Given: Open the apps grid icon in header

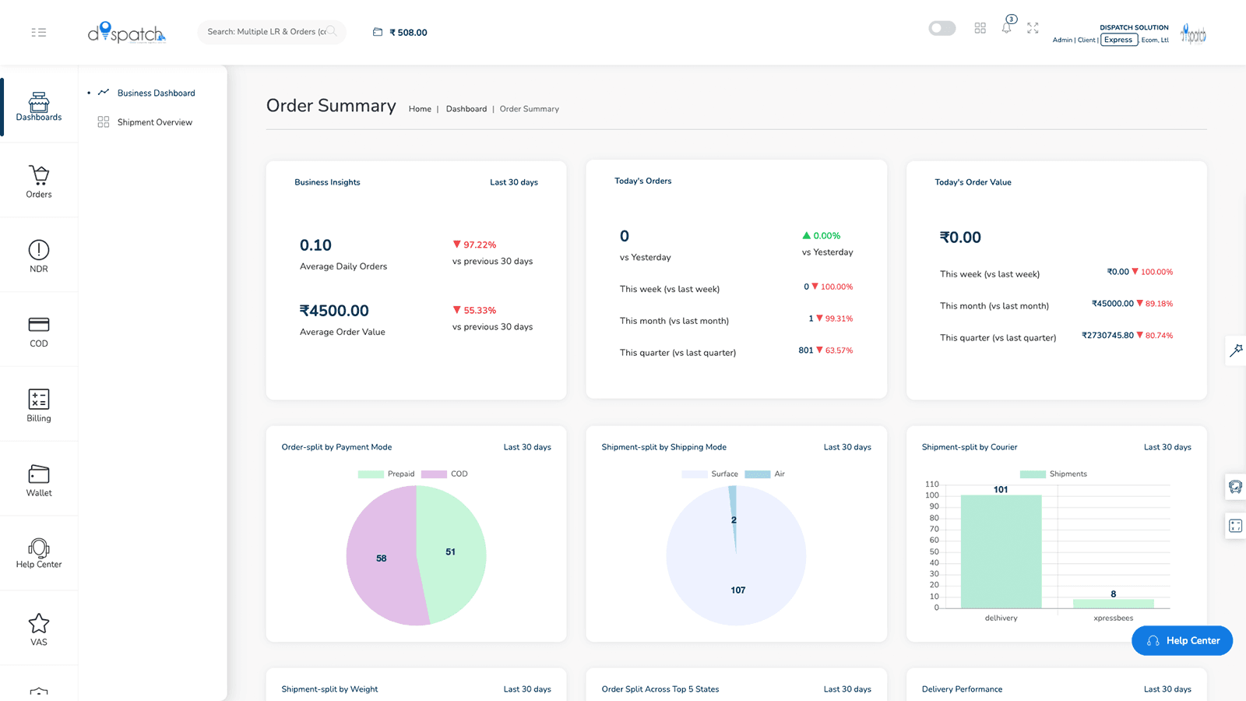Looking at the screenshot, I should coord(980,28).
